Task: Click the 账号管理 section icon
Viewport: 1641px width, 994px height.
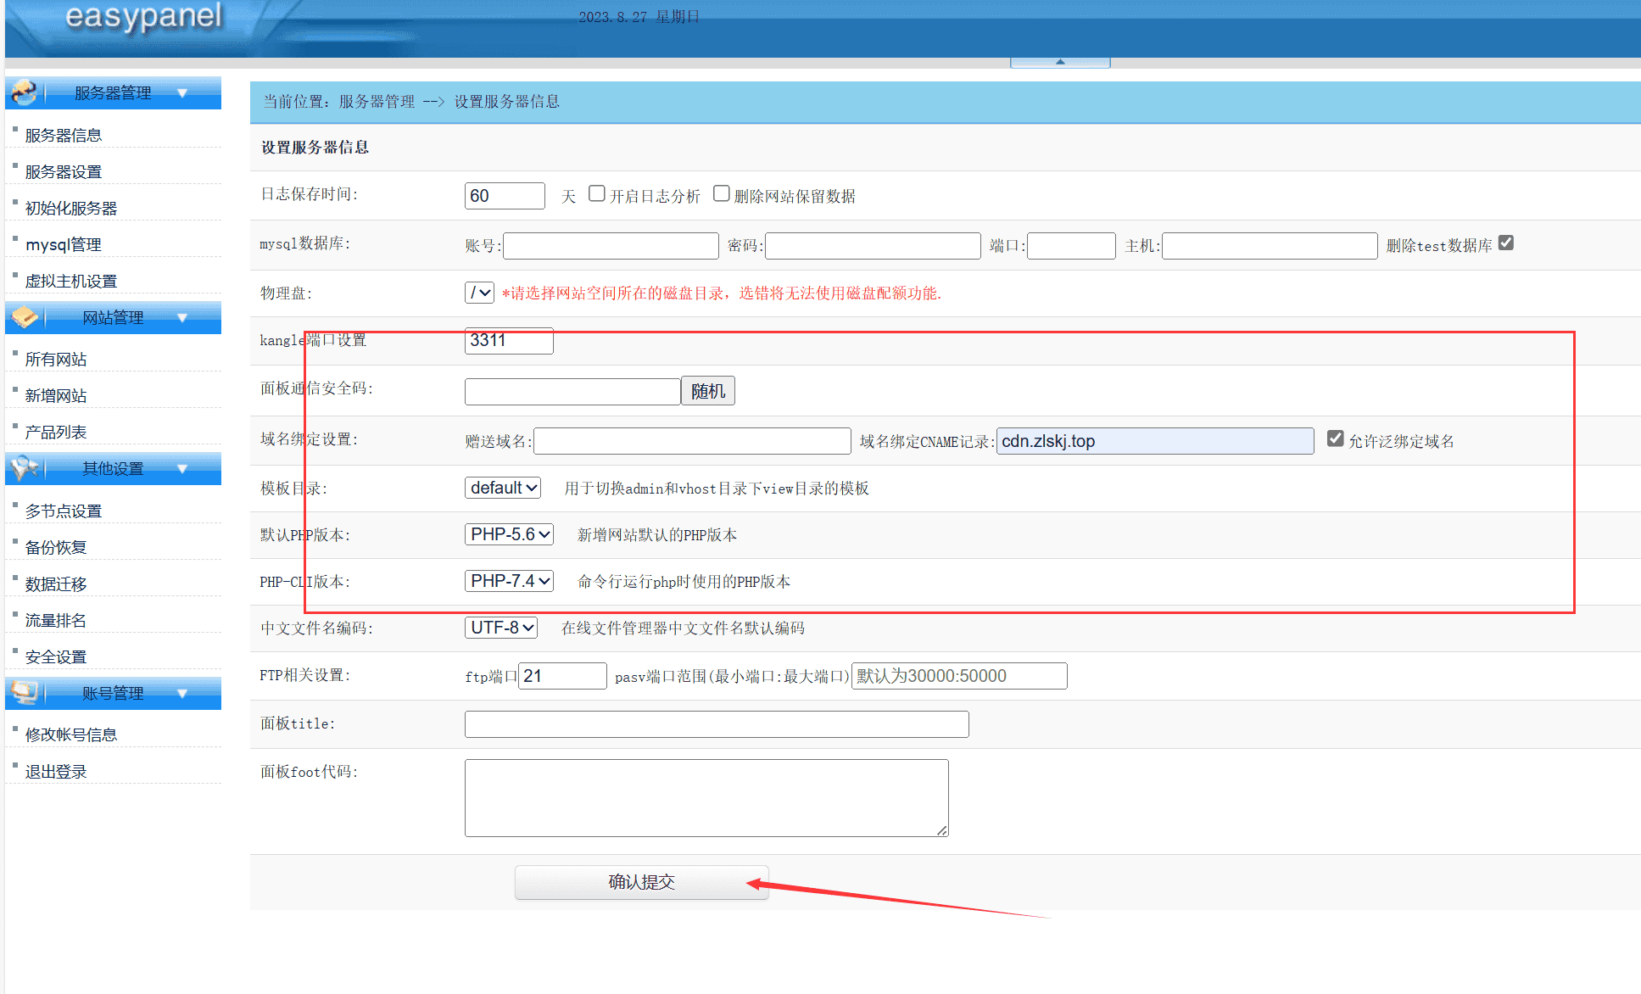Action: [x=24, y=692]
